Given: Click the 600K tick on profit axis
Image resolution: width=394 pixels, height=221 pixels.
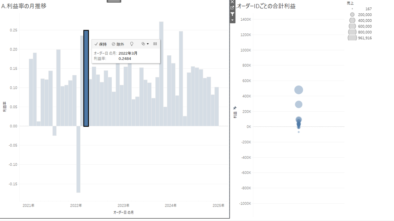Looking at the screenshot, I should [247, 81].
